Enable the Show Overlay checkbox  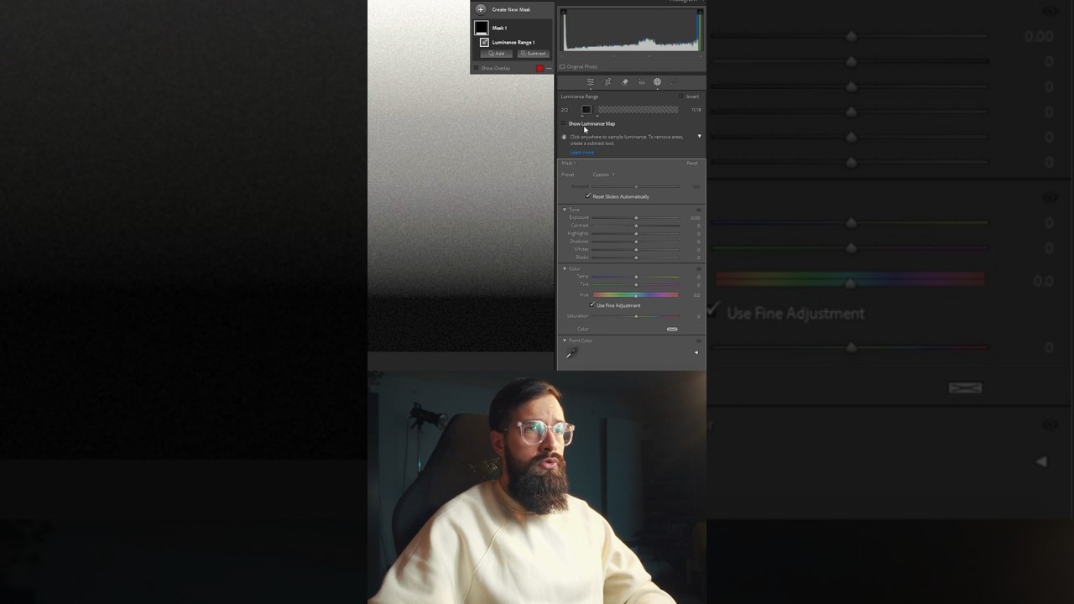[x=477, y=68]
